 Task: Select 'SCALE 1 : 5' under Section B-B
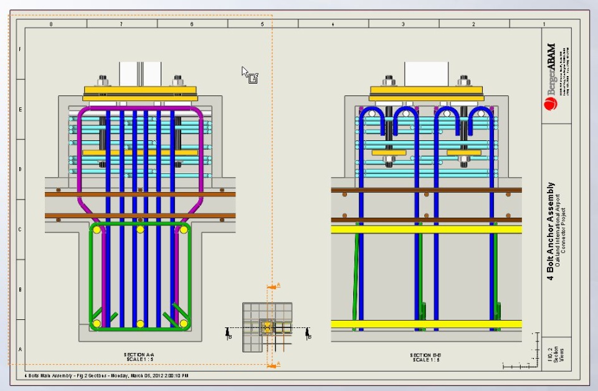point(426,360)
